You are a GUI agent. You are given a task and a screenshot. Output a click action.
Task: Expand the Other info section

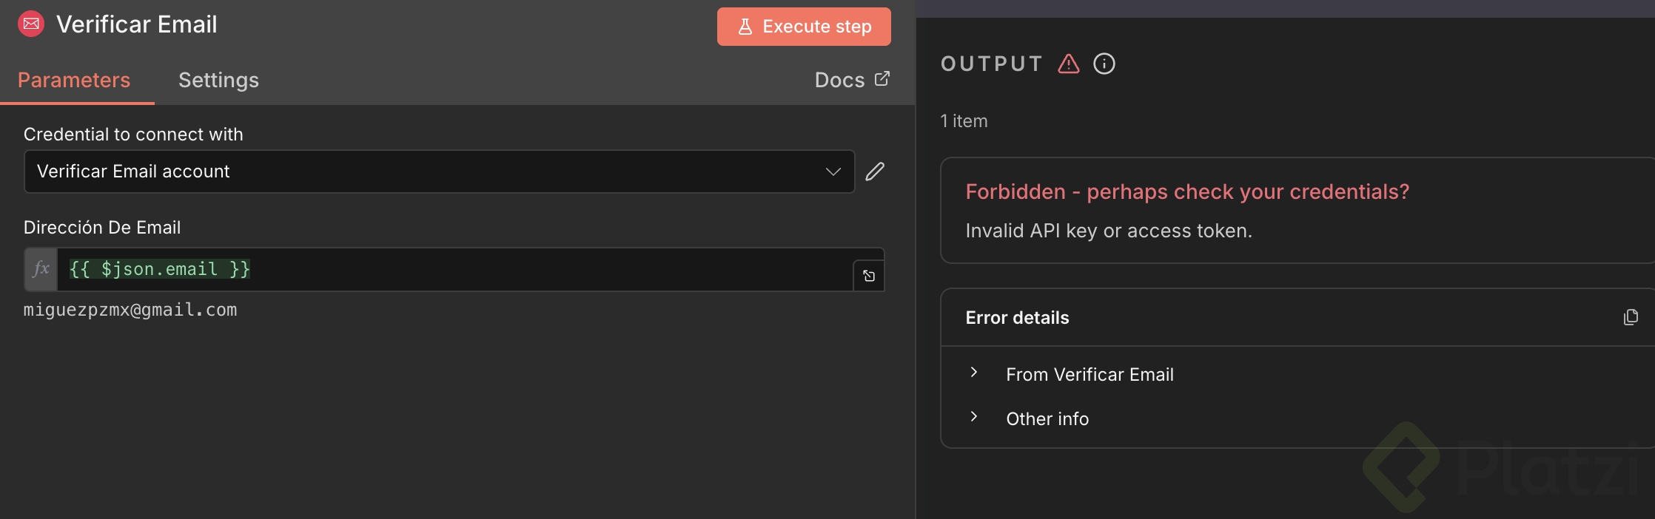pyautogui.click(x=974, y=417)
